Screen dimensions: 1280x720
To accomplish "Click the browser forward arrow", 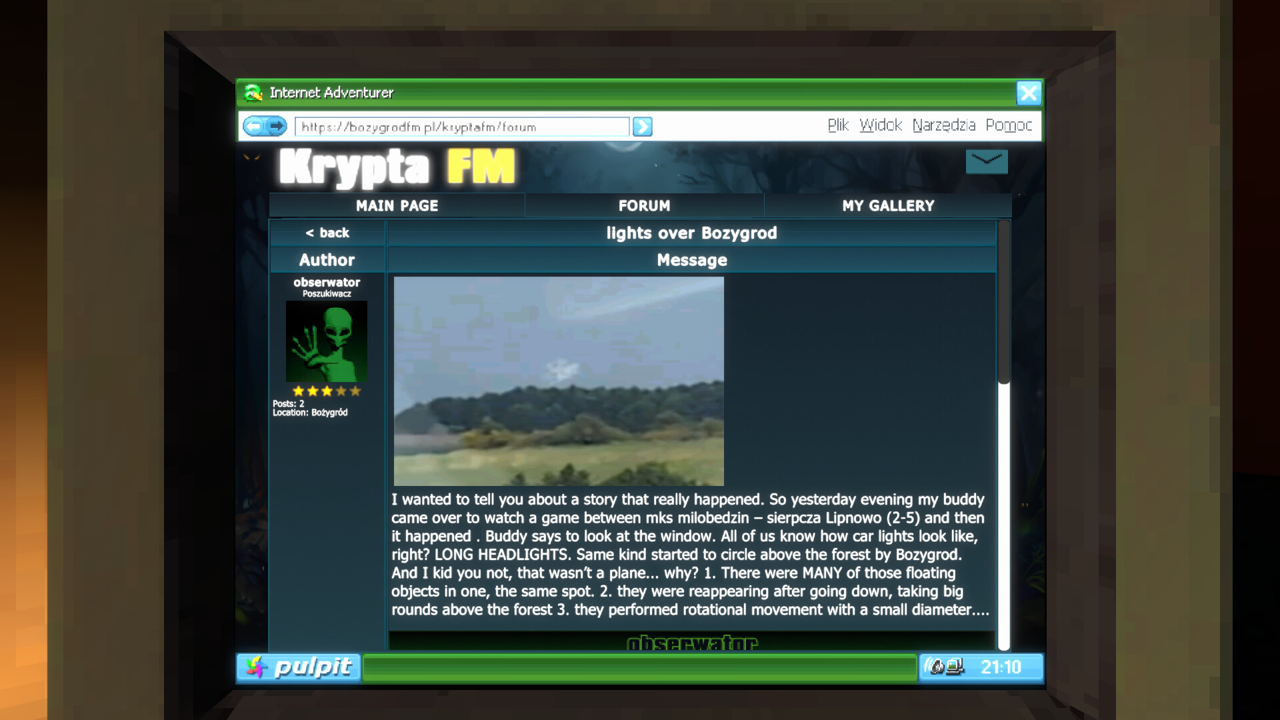I will pyautogui.click(x=277, y=126).
